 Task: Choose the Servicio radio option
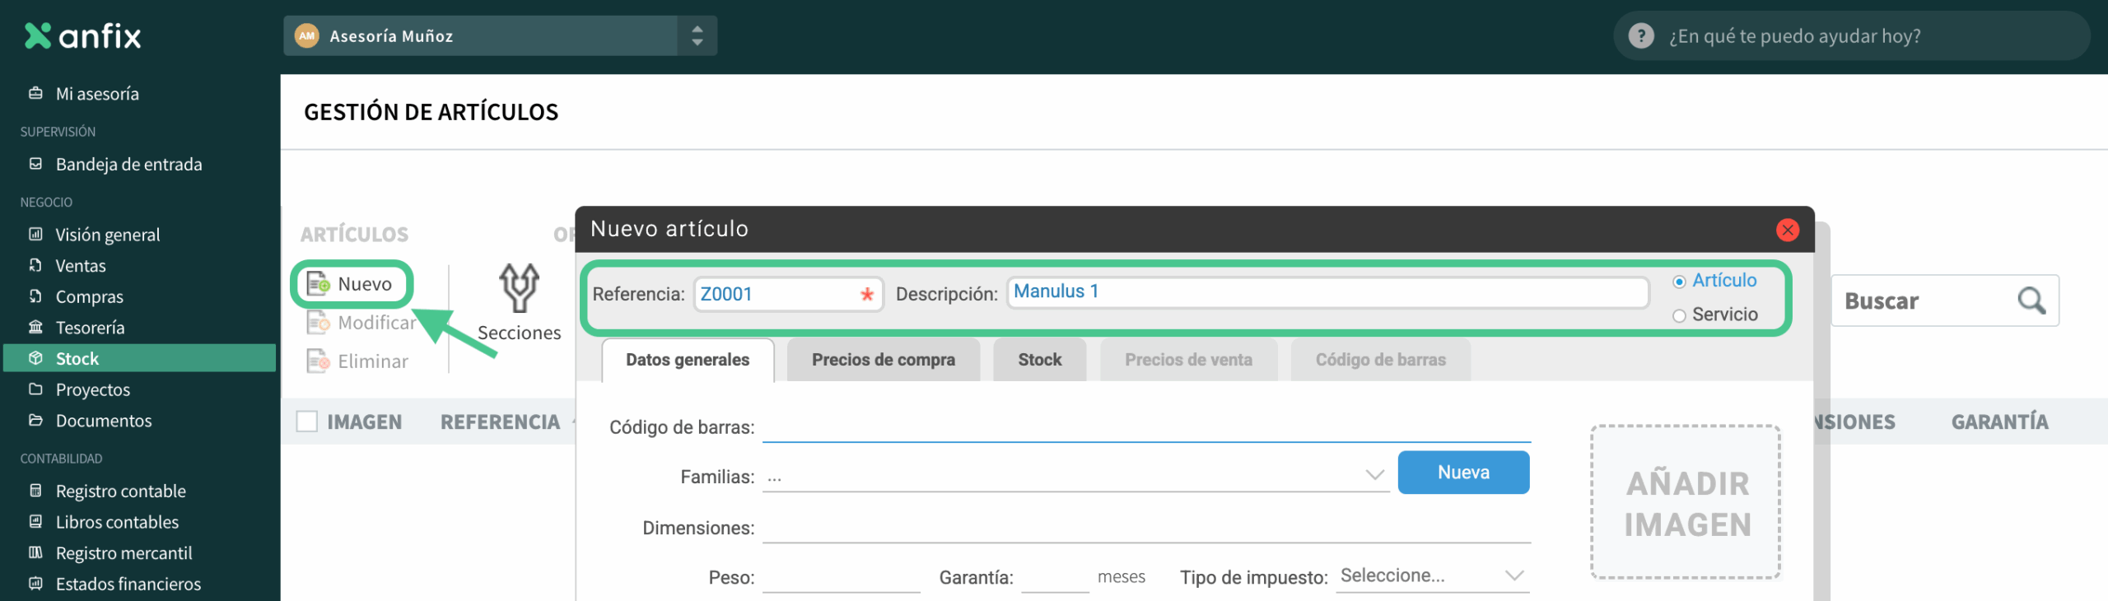[x=1679, y=316]
